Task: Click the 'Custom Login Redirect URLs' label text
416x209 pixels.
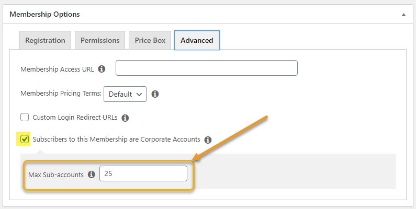Action: (75, 118)
